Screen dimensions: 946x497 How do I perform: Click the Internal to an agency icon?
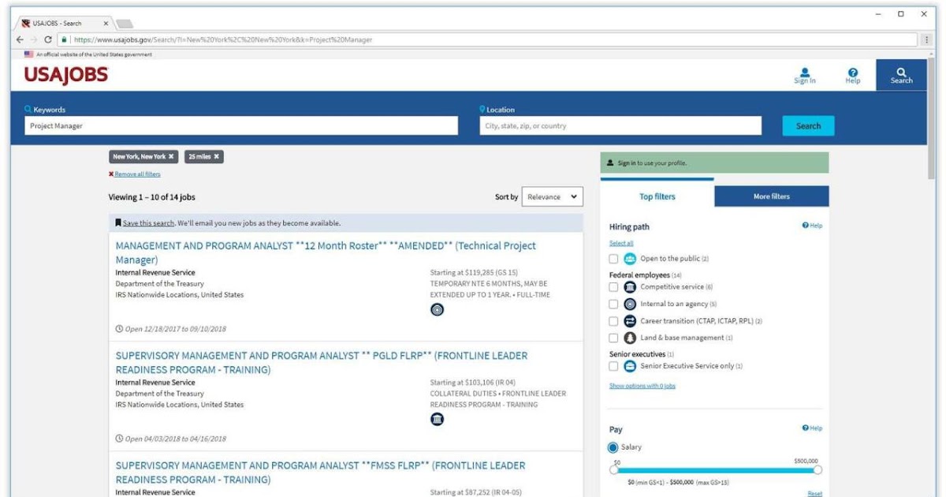click(x=630, y=304)
